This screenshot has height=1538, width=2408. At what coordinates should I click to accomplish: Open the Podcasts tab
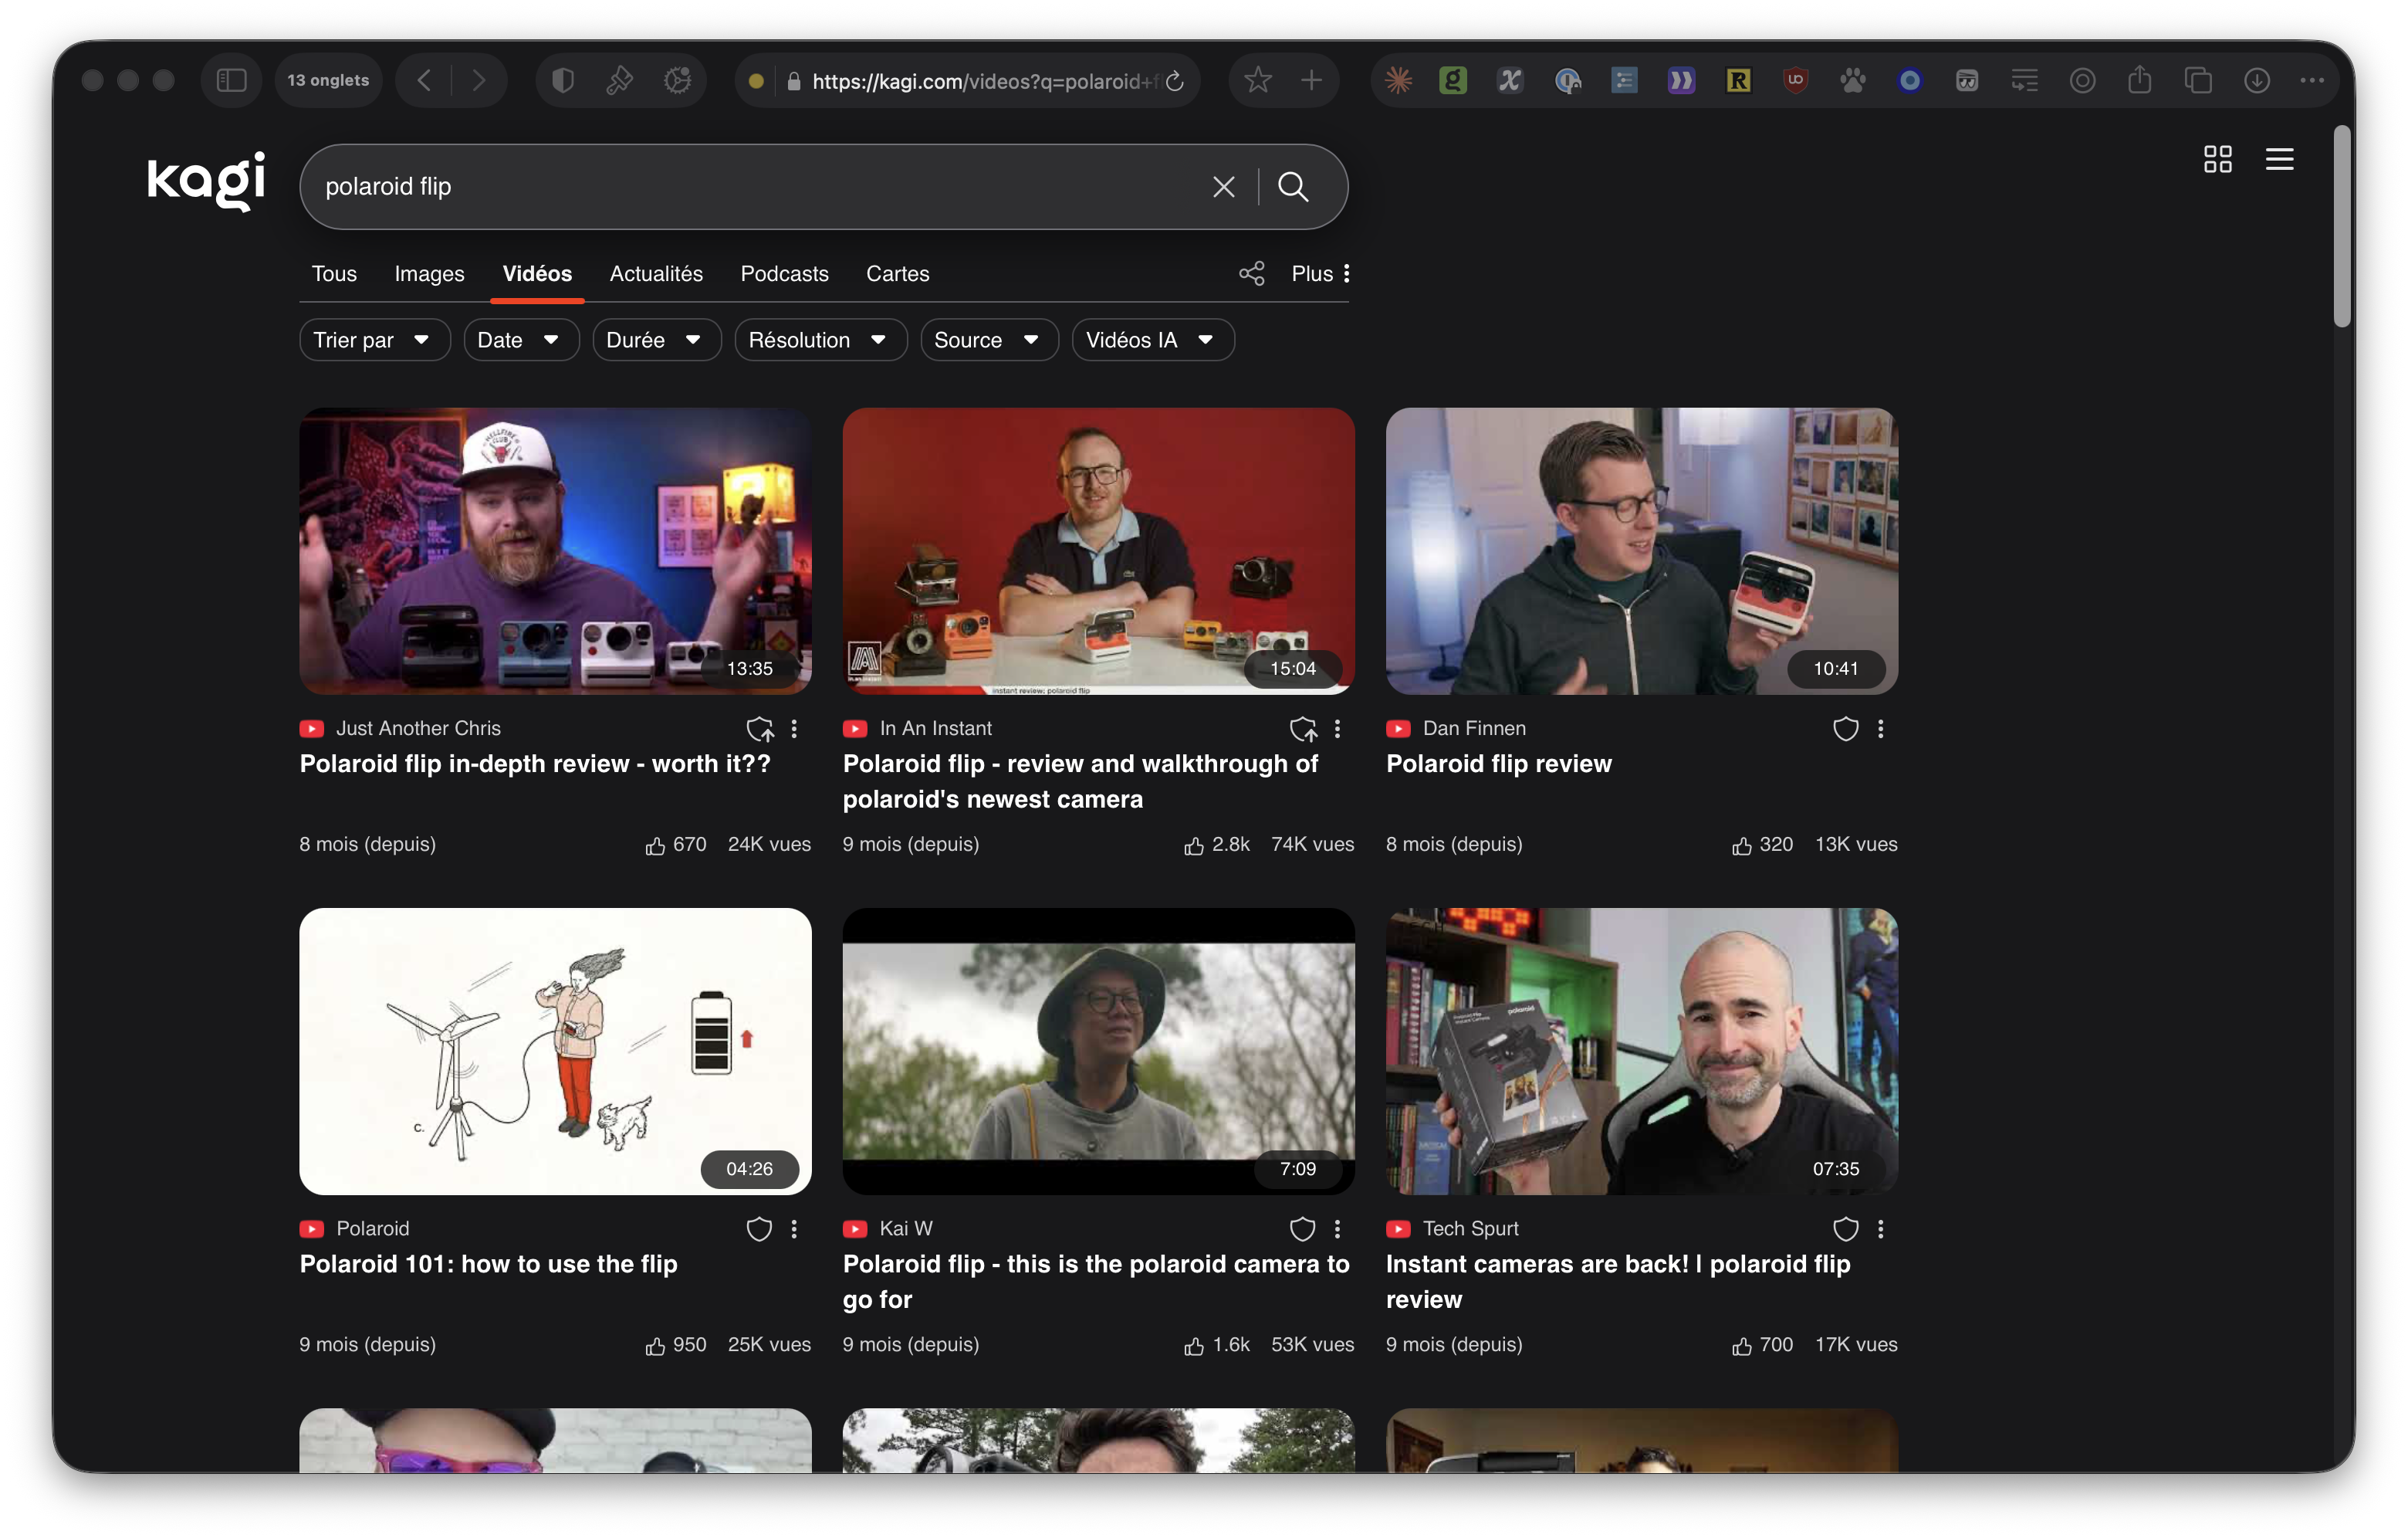click(784, 273)
